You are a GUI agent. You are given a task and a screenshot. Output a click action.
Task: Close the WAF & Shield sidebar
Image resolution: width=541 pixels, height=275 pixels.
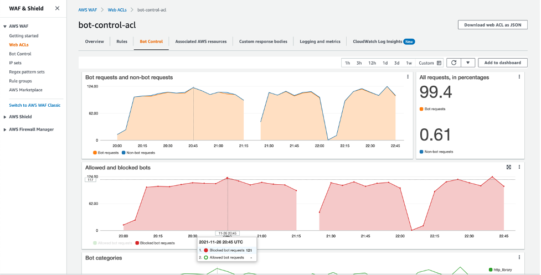tap(57, 8)
